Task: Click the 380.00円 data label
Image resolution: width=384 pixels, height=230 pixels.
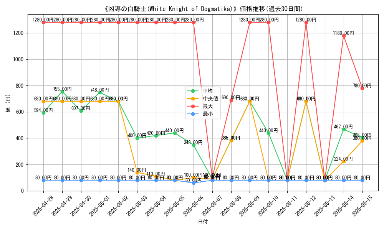Action: [x=362, y=138]
